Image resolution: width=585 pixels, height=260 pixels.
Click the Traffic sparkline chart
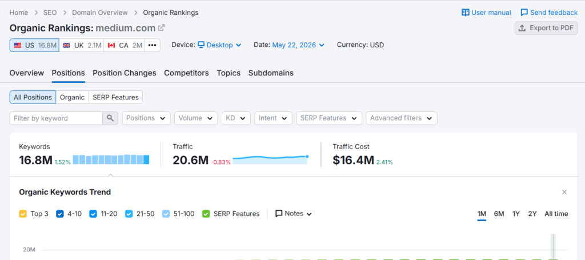pyautogui.click(x=270, y=159)
